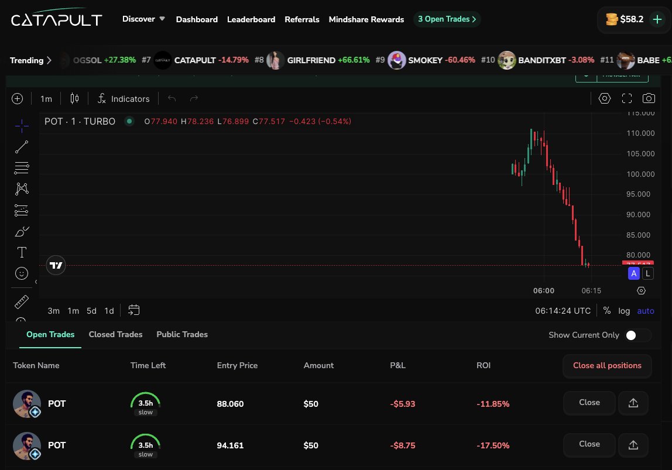Toggle Show Current Only switch

pos(637,335)
